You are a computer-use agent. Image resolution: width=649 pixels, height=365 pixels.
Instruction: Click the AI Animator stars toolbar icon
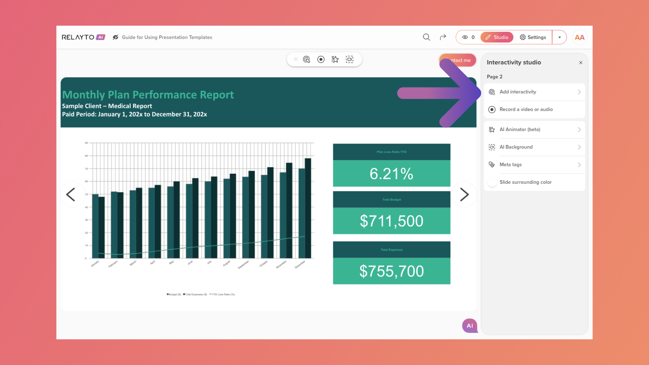(x=335, y=59)
